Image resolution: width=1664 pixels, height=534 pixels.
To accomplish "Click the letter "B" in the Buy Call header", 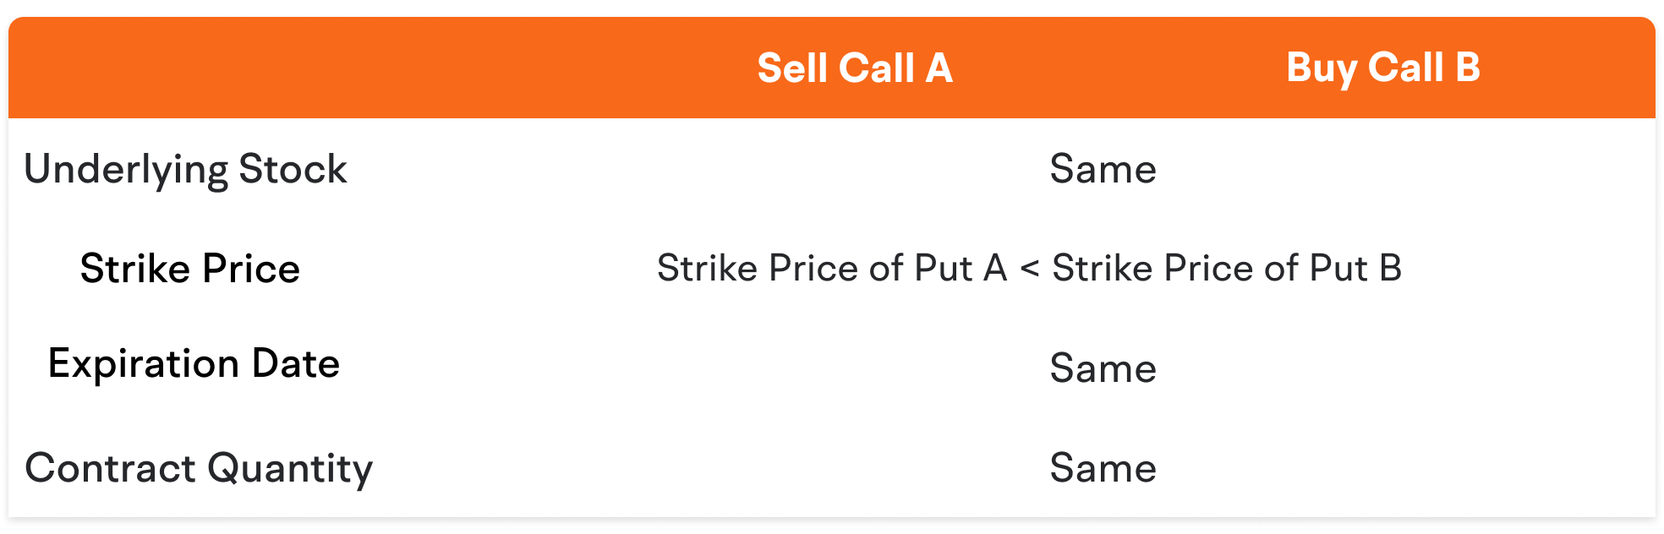I will [1468, 68].
